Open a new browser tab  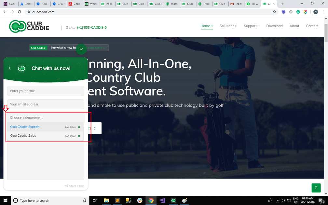(x=282, y=4)
